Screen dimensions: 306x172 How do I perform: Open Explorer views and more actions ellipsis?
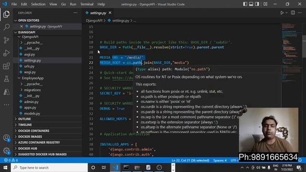(76, 13)
